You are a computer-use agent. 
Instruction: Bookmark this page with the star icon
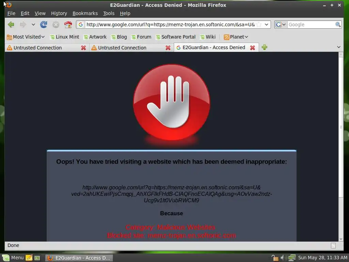(259, 25)
